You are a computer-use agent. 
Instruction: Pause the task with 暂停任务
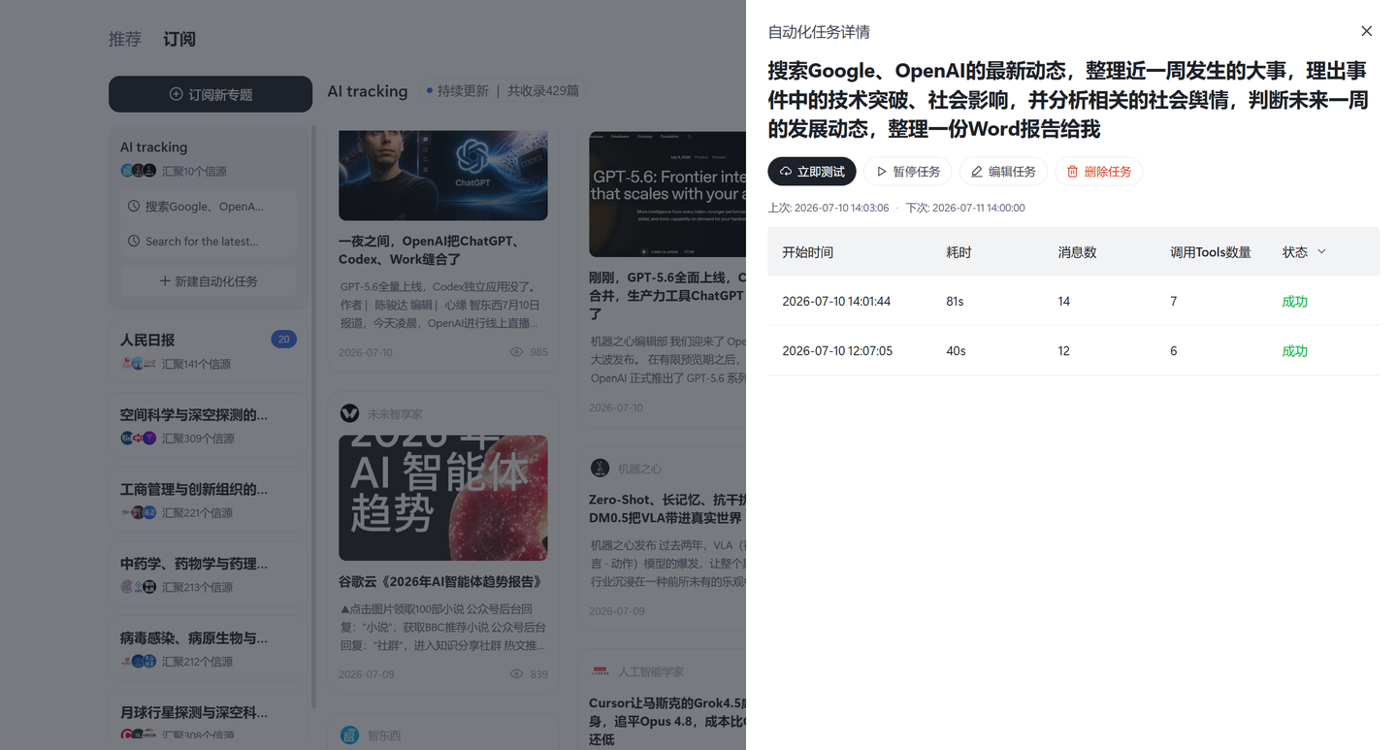[x=908, y=172]
